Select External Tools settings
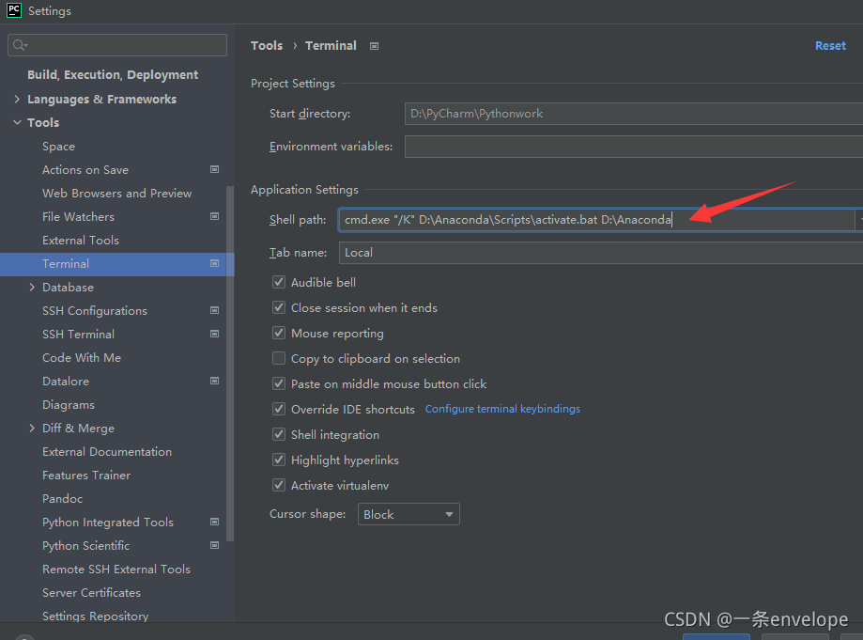 [81, 241]
